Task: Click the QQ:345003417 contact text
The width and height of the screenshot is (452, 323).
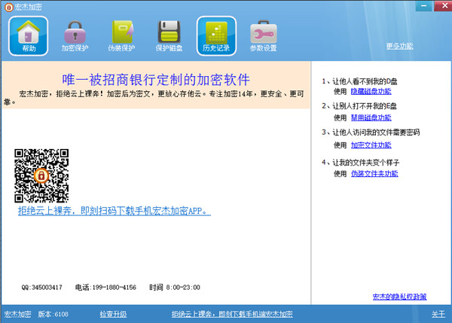Action: 41,288
